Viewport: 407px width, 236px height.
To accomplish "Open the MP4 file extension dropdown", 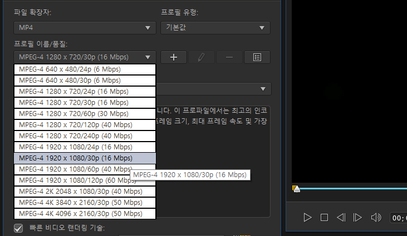I will (85, 28).
